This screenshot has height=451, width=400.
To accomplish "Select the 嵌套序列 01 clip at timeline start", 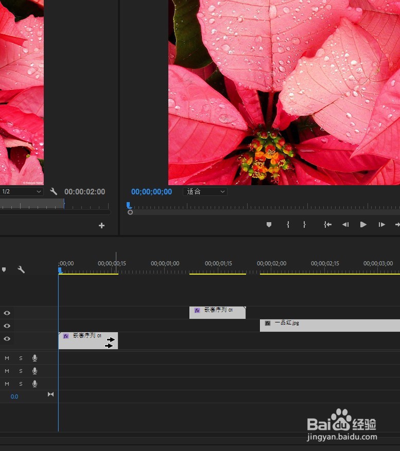I will 88,341.
